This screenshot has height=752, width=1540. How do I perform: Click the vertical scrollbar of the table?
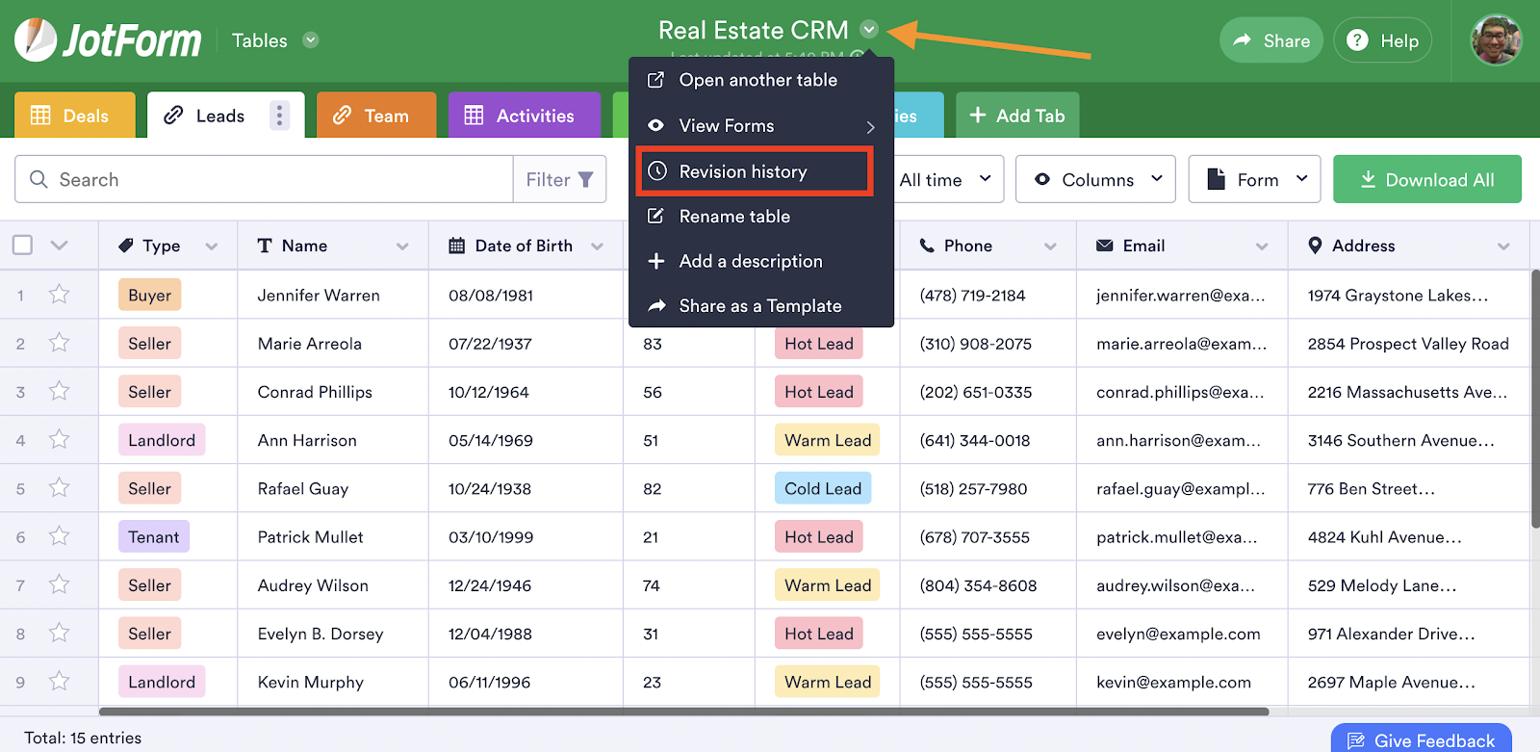point(1535,399)
